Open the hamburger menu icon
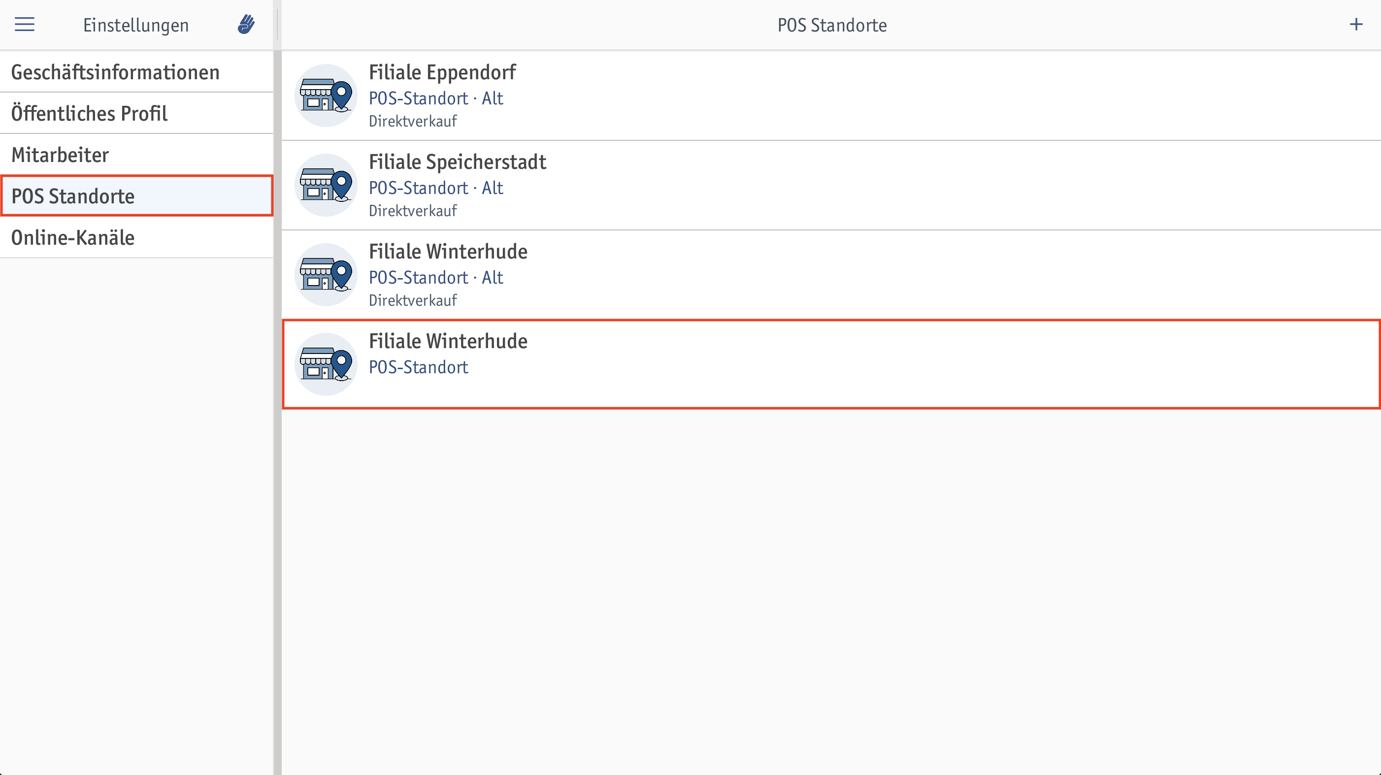Image resolution: width=1381 pixels, height=775 pixels. pyautogui.click(x=25, y=25)
